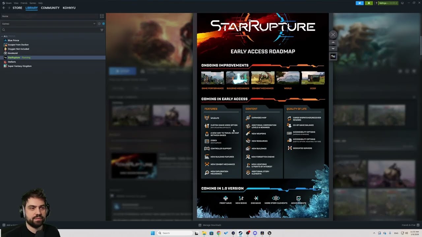
Task: Click the Windows taskbar search box
Action: coord(175,233)
